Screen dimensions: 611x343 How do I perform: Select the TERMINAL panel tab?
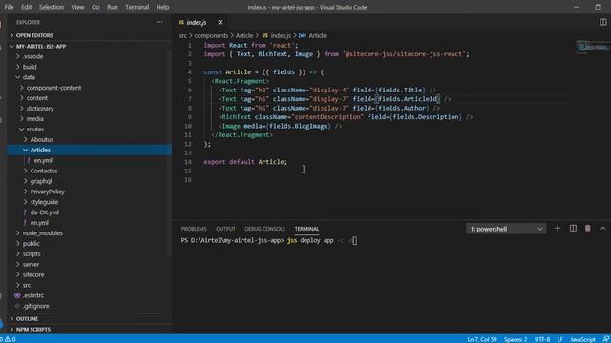[x=306, y=229]
